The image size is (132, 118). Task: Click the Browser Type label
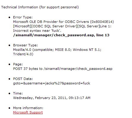pos(25,45)
